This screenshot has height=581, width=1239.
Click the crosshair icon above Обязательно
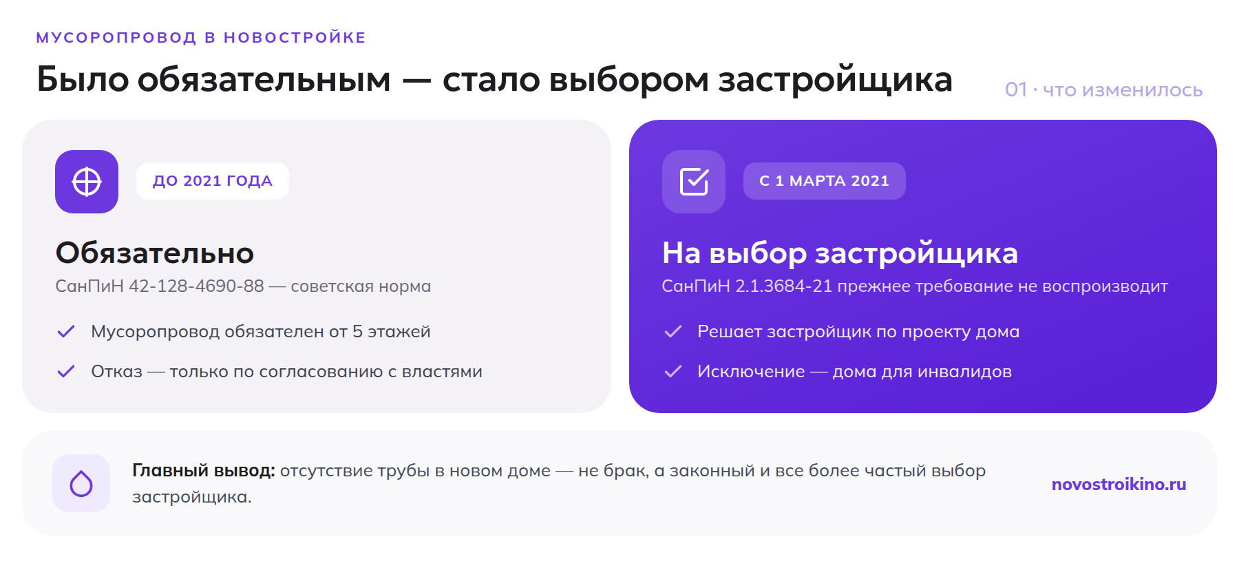point(87,182)
